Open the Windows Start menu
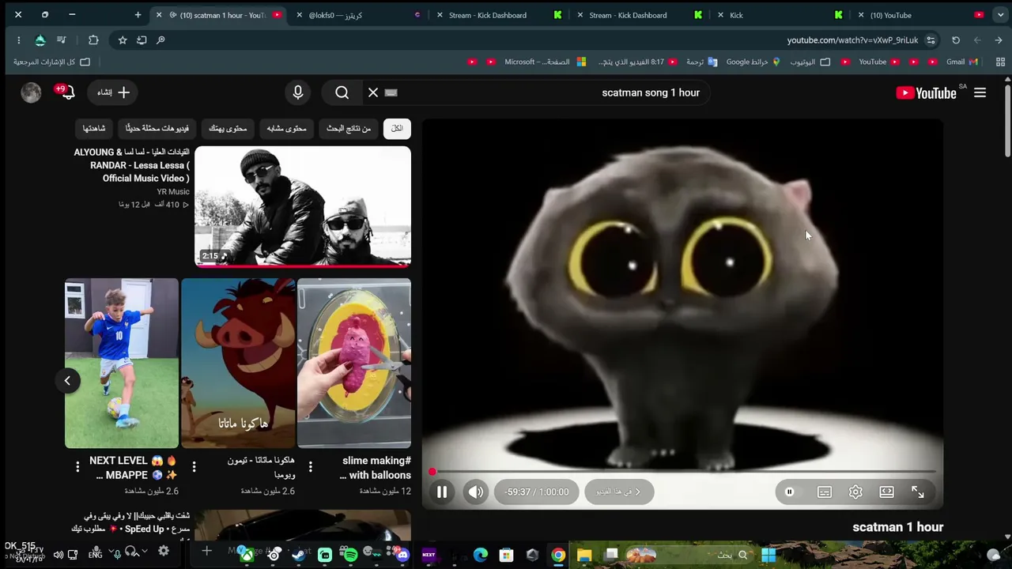Image resolution: width=1012 pixels, height=569 pixels. coord(768,555)
